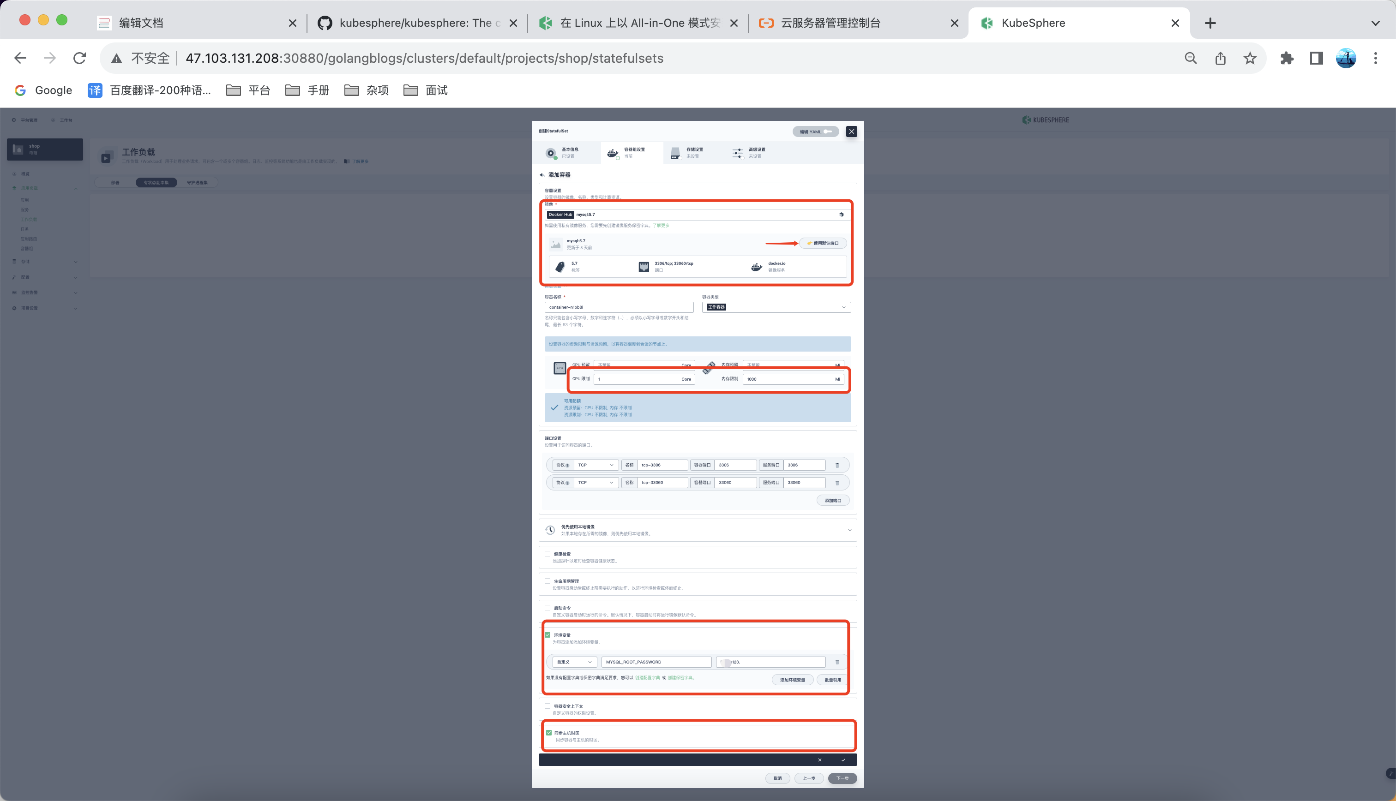
Task: Uncheck the 同步主机时区 checkbox
Action: pyautogui.click(x=548, y=733)
